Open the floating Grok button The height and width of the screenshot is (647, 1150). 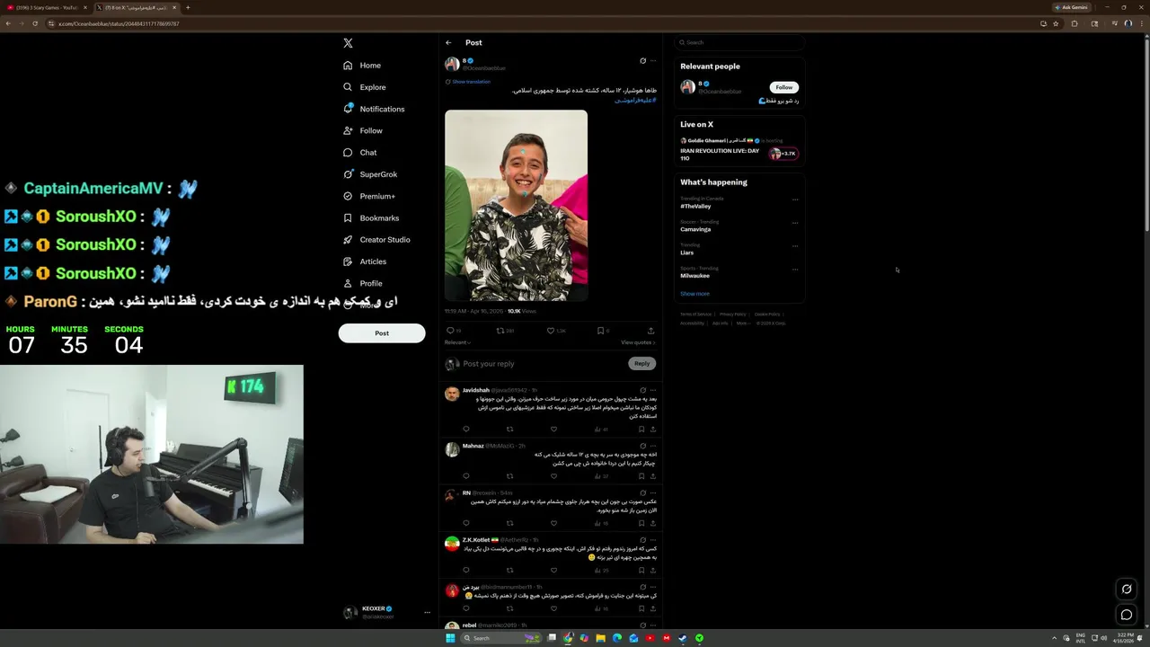click(1126, 589)
